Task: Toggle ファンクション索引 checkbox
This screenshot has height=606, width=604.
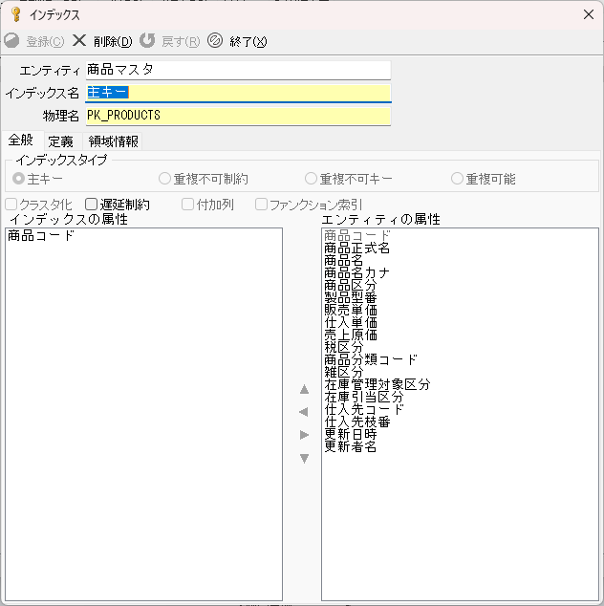Action: 261,204
